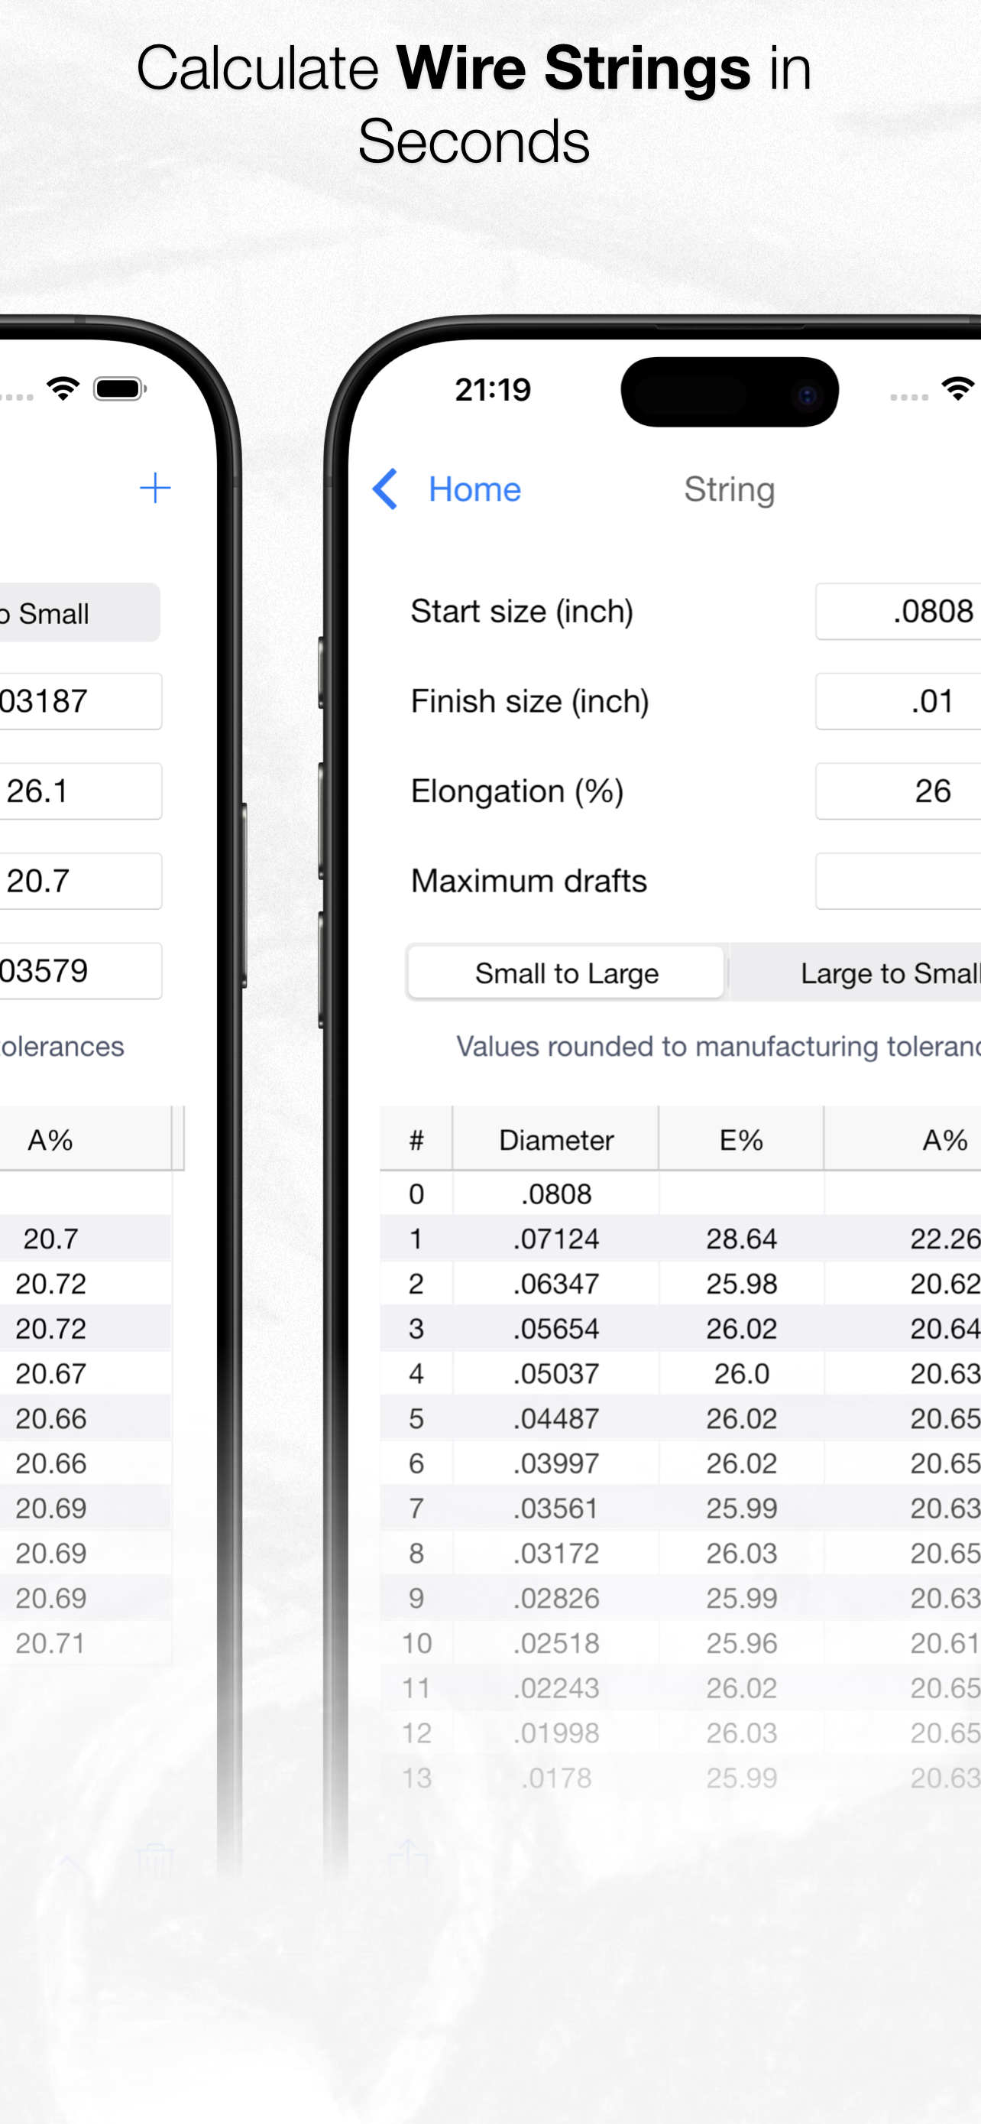Viewport: 981px width, 2124px height.
Task: Tap the row 0 diameter .0808 cell
Action: coord(556,1194)
